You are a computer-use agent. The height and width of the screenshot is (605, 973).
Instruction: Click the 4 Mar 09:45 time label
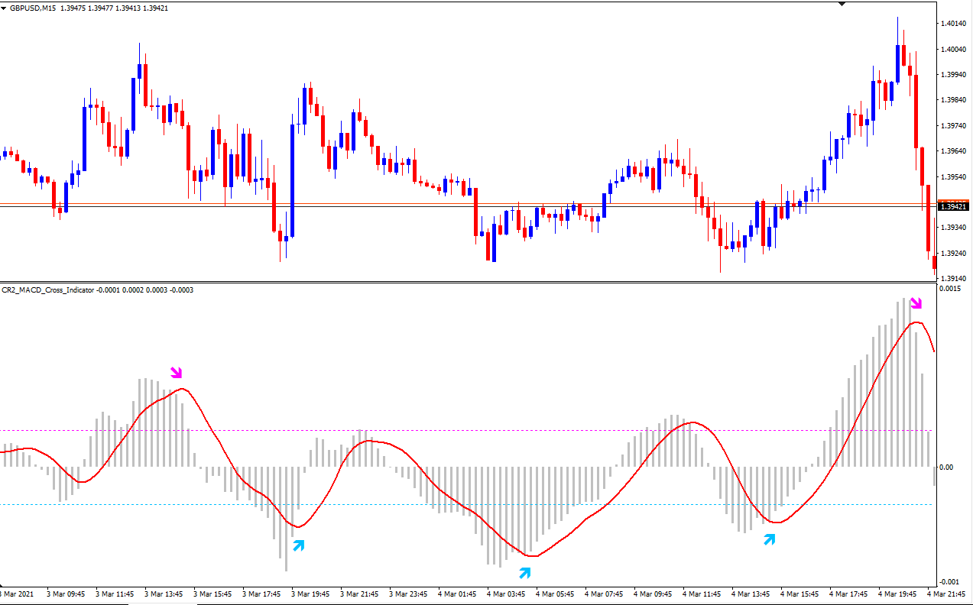click(x=653, y=594)
